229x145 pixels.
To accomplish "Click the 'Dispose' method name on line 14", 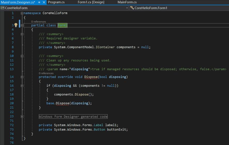I will tap(91, 77).
